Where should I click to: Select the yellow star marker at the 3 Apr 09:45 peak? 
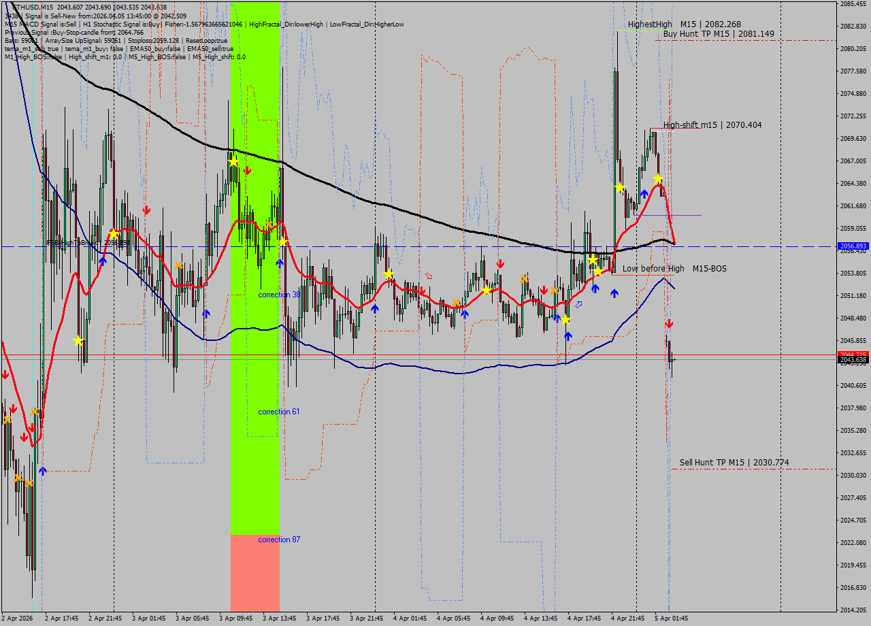click(234, 163)
